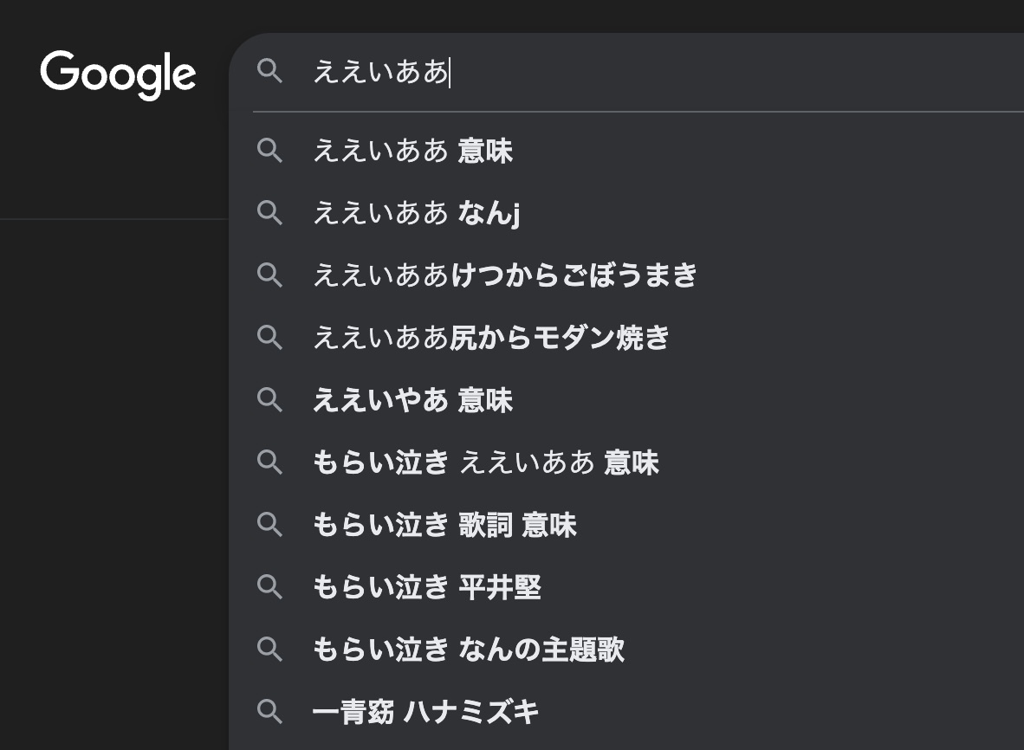This screenshot has width=1024, height=750.
Task: Click magnifier icon beside ええいああ なんj
Action: coord(270,213)
